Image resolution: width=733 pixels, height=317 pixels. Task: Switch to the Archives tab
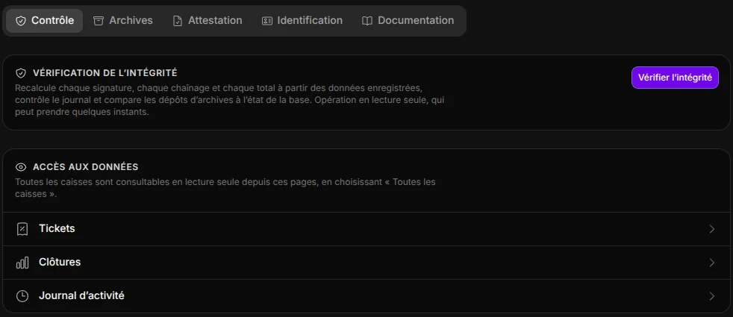(x=123, y=21)
